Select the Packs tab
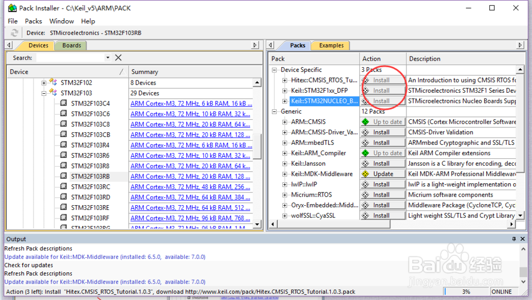 tap(297, 45)
